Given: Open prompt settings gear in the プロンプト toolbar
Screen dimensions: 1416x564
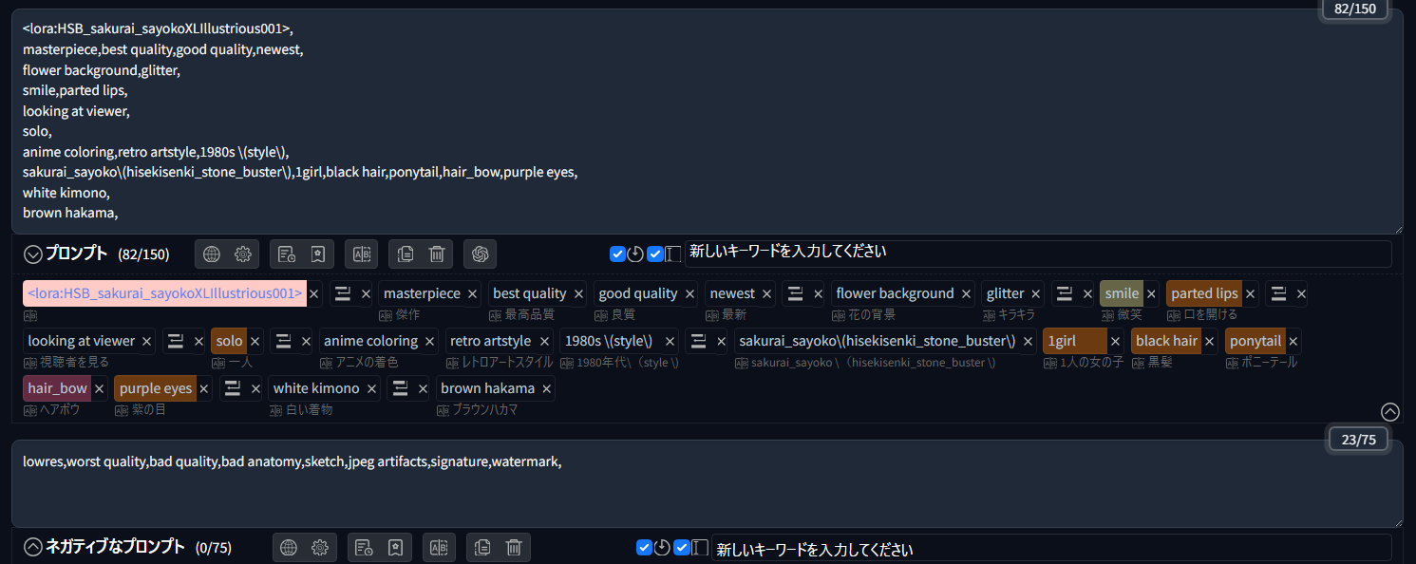Looking at the screenshot, I should click(243, 254).
